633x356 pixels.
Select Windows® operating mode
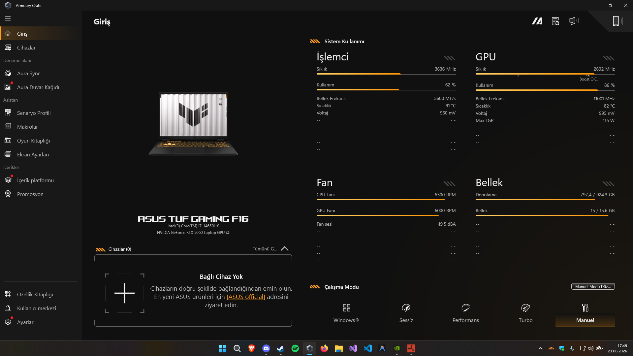346,313
